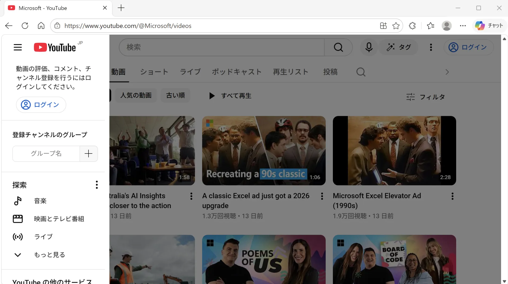
Task: Click the ログイン button in the top header
Action: [468, 47]
